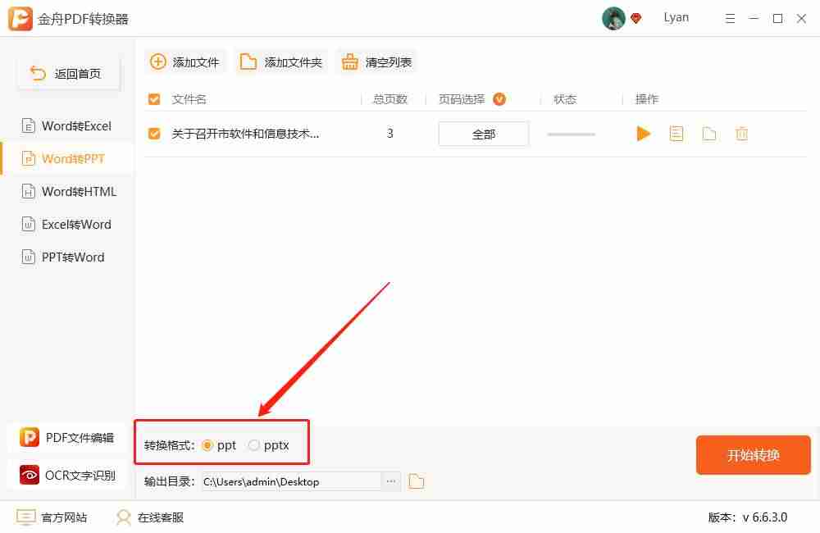820x533 pixels.
Task: Select PPT转Word conversion mode
Action: click(x=63, y=257)
